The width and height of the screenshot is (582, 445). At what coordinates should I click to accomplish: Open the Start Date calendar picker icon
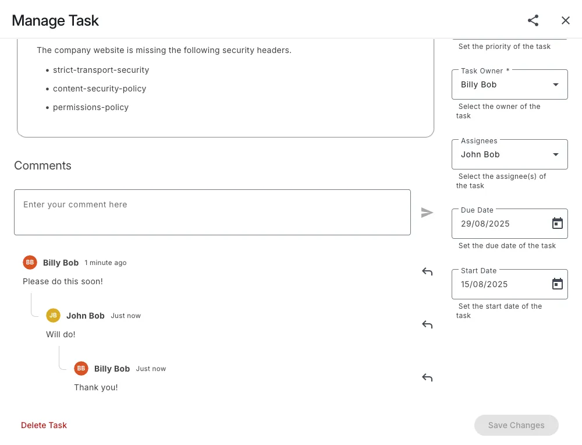tap(557, 283)
